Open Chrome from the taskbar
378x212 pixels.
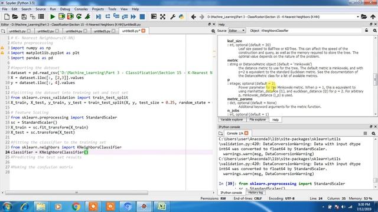76,207
